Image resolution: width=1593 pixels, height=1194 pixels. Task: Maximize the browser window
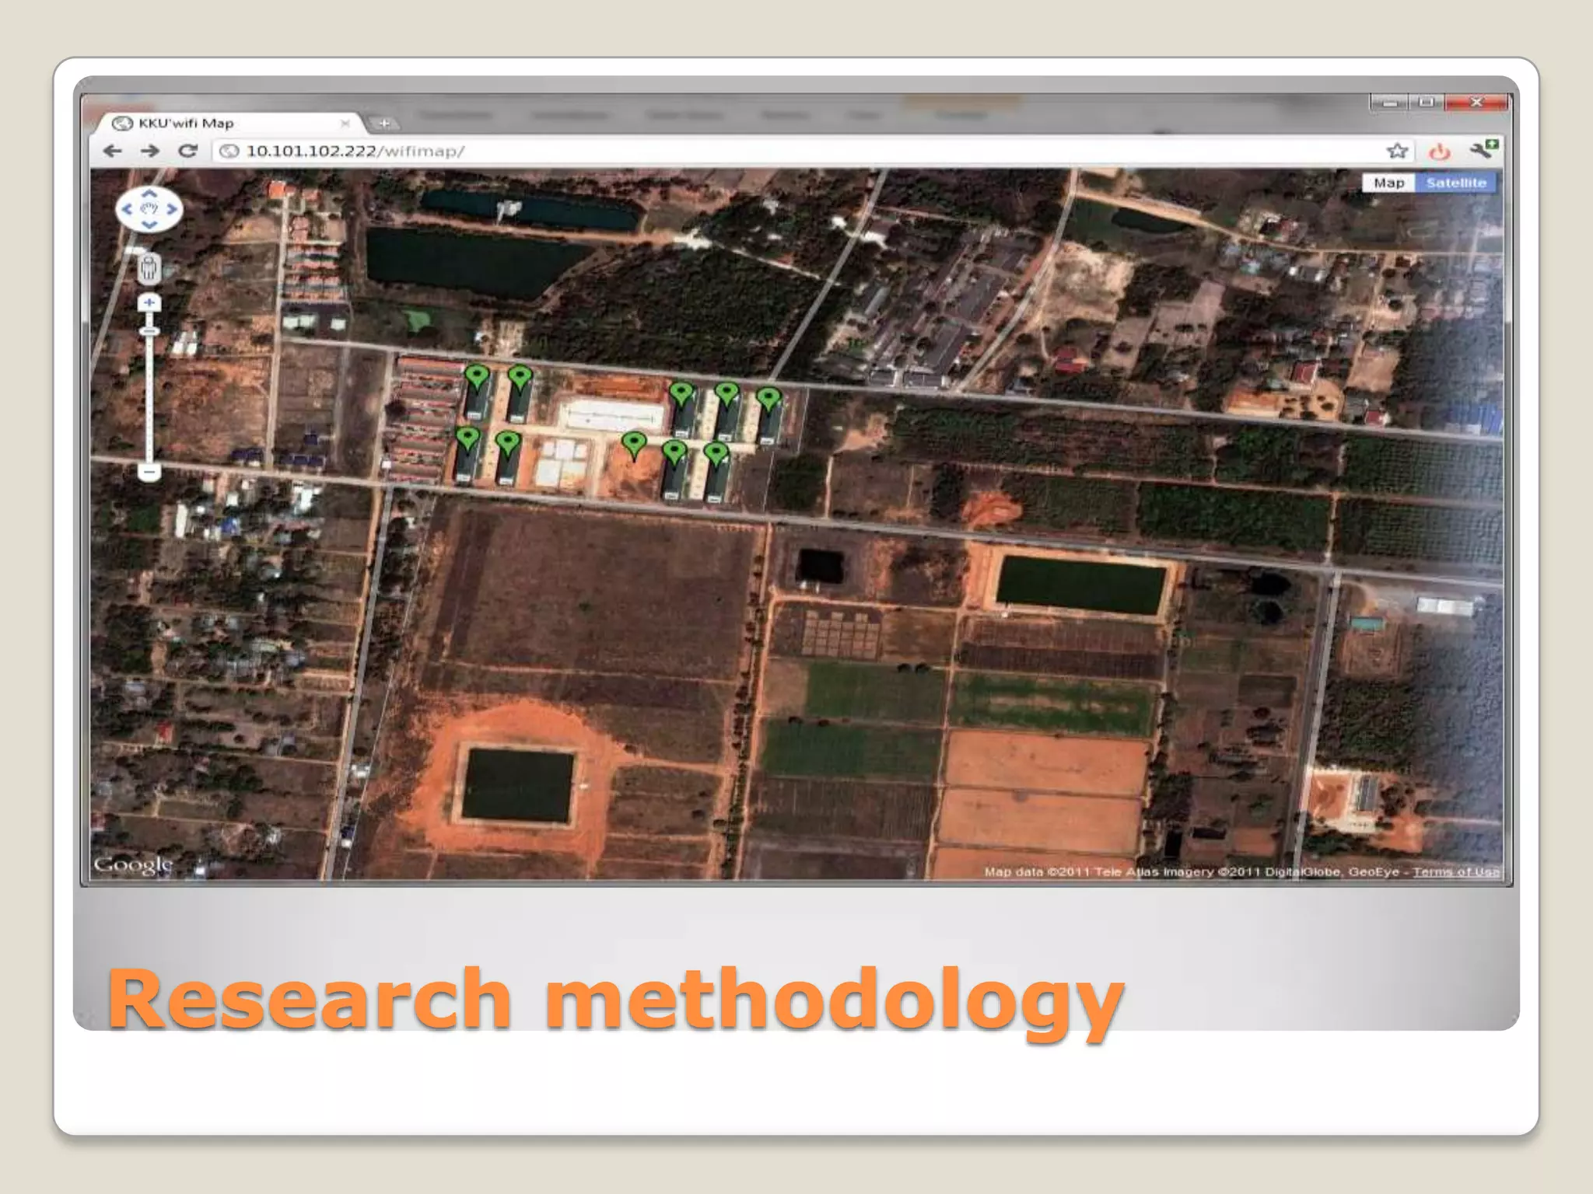pos(1426,103)
